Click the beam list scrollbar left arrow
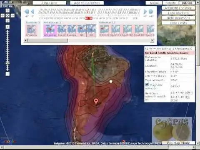 (x=25, y=40)
